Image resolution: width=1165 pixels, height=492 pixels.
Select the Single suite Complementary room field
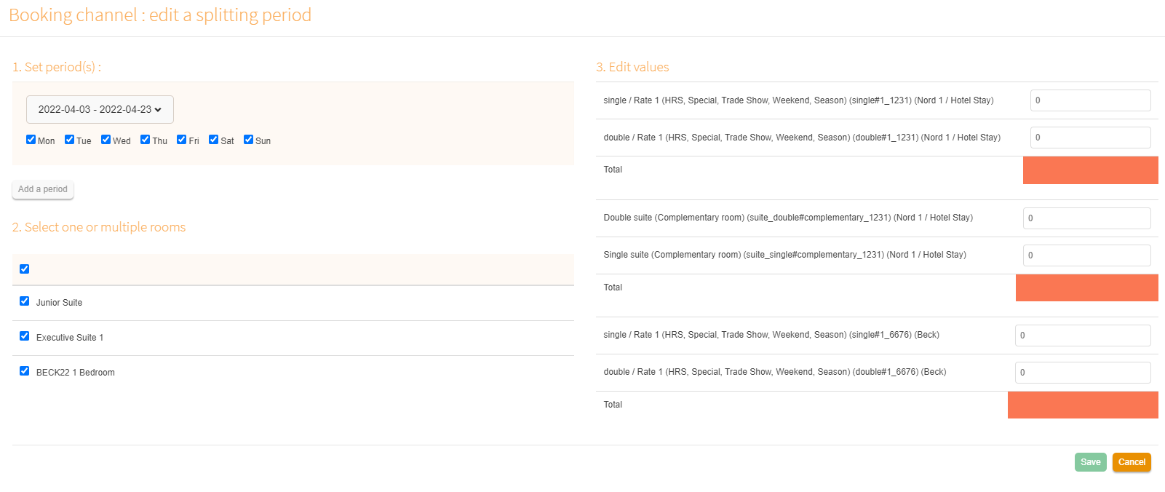(1086, 255)
